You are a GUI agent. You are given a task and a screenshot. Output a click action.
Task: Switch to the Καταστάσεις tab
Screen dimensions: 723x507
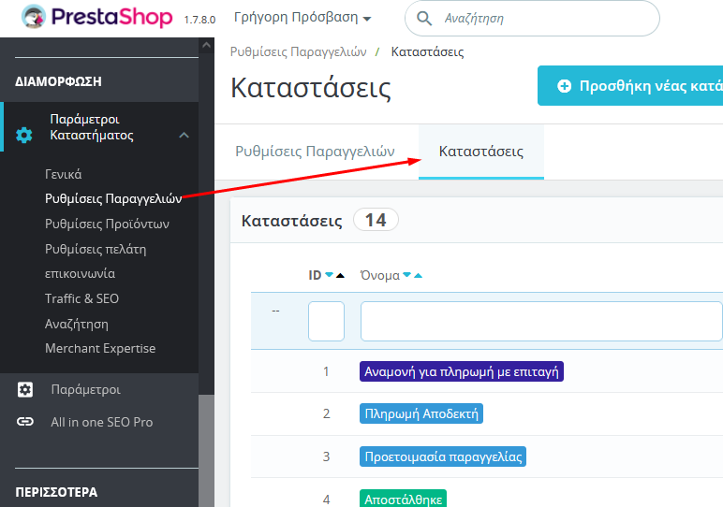[x=481, y=151]
